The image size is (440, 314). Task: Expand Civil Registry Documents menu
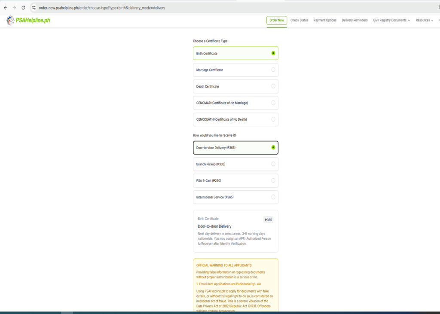391,20
